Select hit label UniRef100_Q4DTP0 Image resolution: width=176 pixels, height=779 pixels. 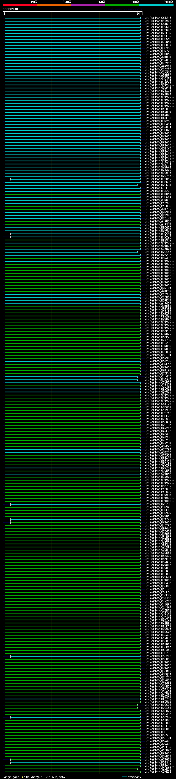click(158, 525)
